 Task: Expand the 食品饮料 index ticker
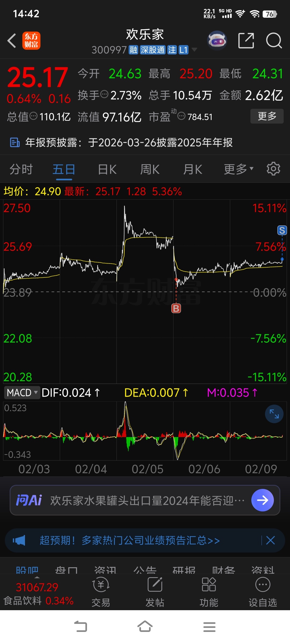pyautogui.click(x=38, y=593)
